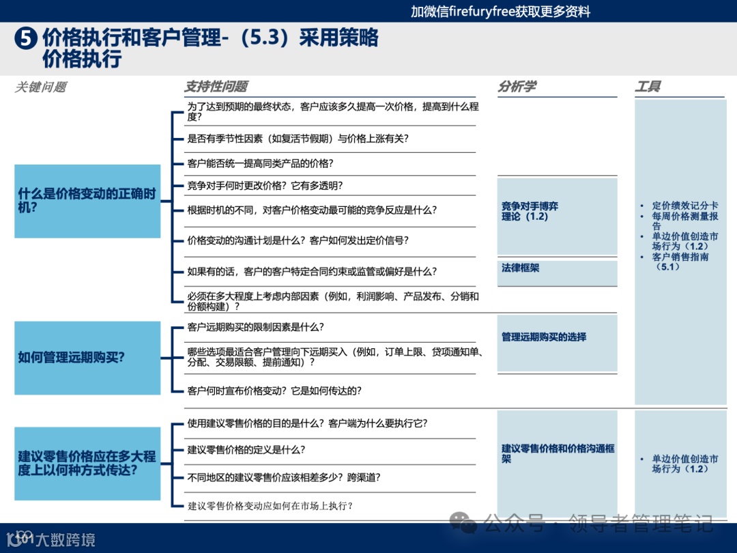
Task: Click question 客户能否统一提高同类产品的价格?
Action: (x=260, y=164)
